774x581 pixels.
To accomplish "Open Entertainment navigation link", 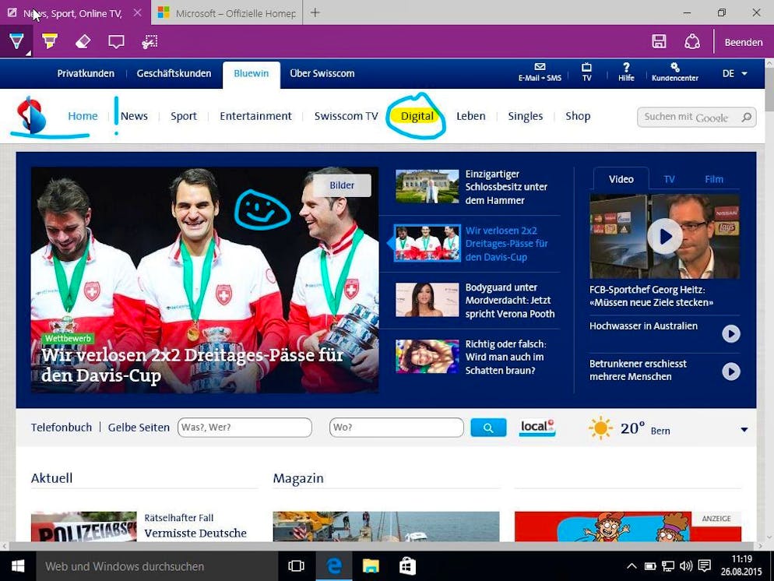I will [x=255, y=116].
